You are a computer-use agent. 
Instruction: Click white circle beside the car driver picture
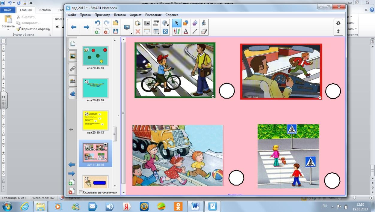(x=333, y=91)
